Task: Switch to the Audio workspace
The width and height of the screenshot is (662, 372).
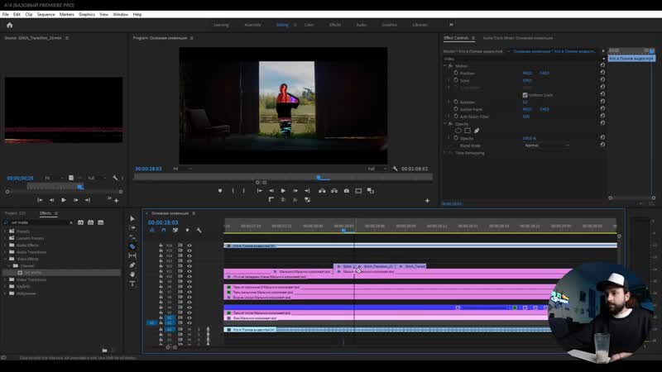Action: pyautogui.click(x=362, y=25)
